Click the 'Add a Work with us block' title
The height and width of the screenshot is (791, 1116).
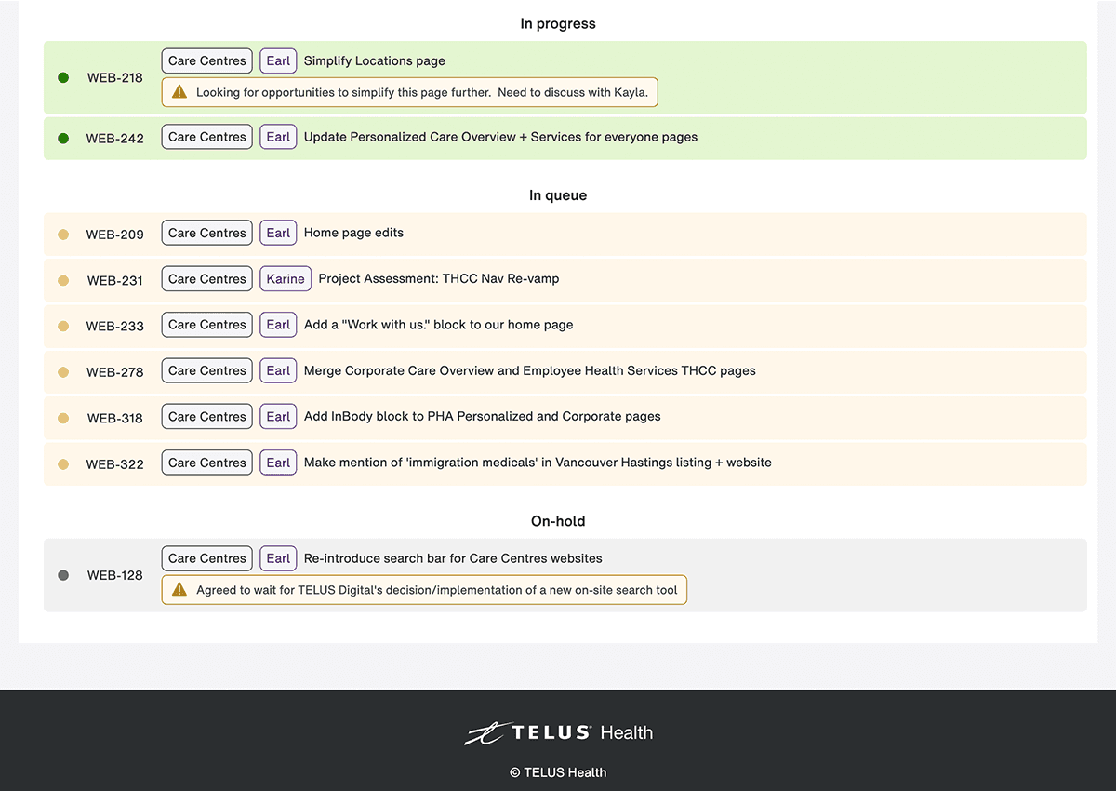(439, 325)
